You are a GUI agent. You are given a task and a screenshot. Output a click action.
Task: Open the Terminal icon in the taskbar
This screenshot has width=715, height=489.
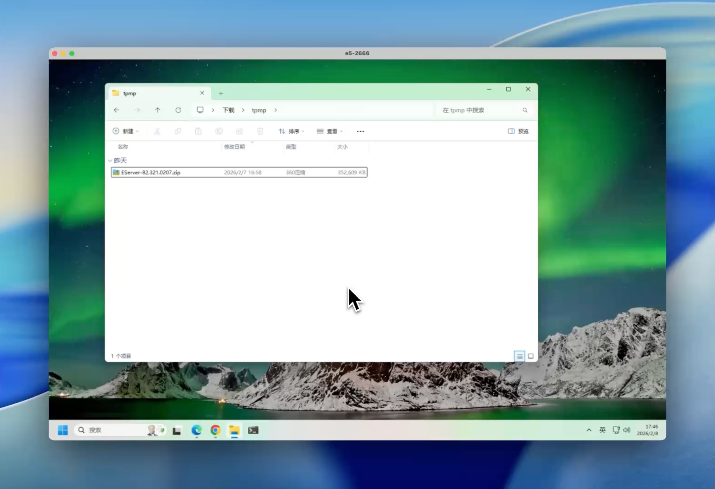[x=253, y=430]
